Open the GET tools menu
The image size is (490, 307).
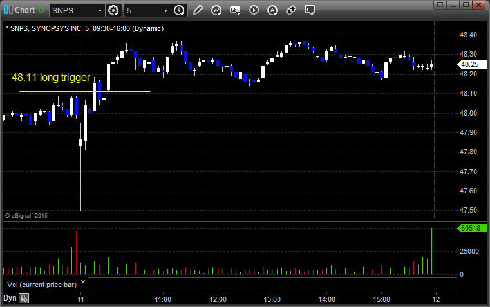(x=235, y=10)
